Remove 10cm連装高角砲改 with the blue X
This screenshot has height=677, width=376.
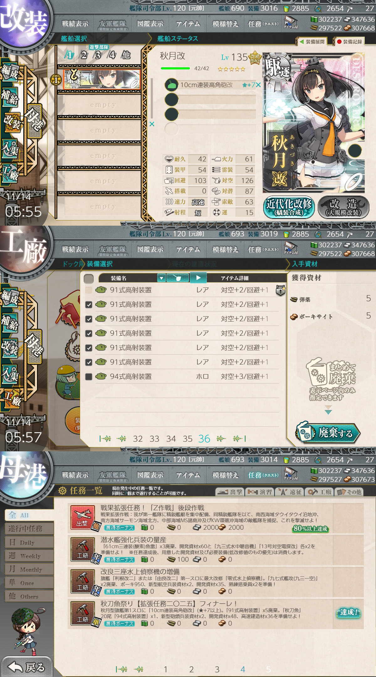[258, 85]
